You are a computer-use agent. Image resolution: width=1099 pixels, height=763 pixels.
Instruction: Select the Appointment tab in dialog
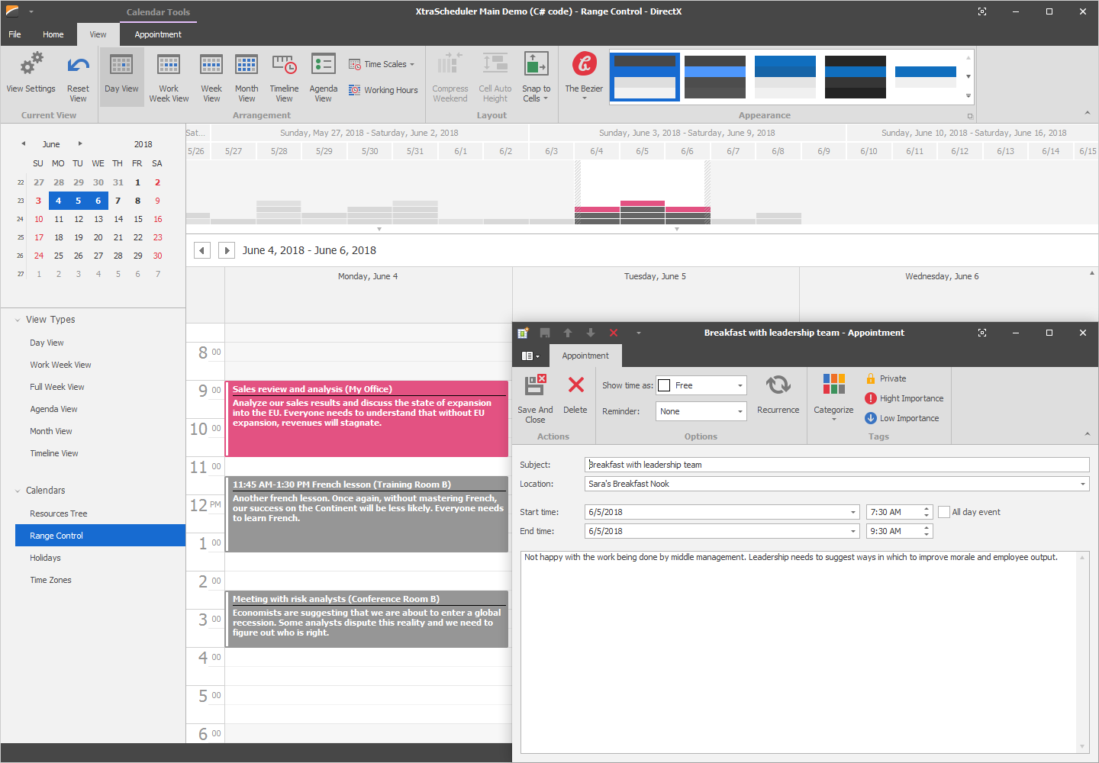coord(585,356)
